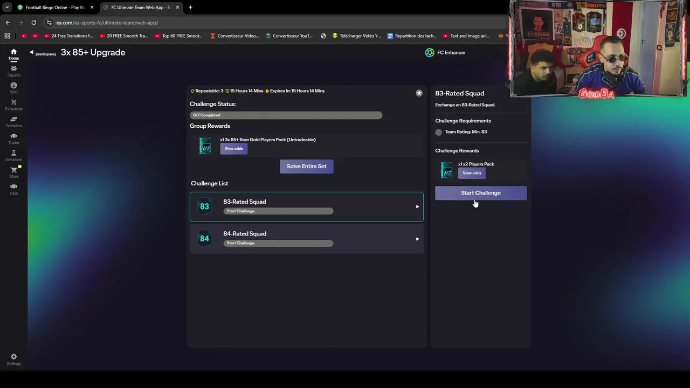Open the Transfers sidebar section
Image resolution: width=690 pixels, height=388 pixels.
pos(13,122)
